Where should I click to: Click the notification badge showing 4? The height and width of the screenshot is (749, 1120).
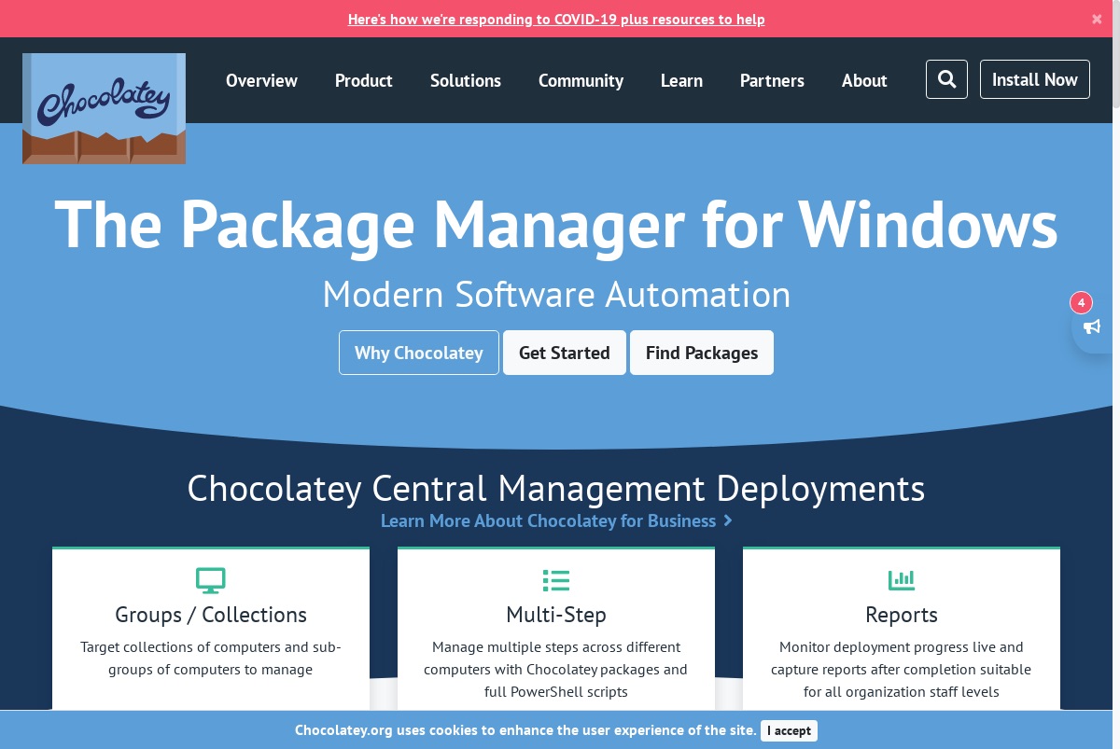1081,302
